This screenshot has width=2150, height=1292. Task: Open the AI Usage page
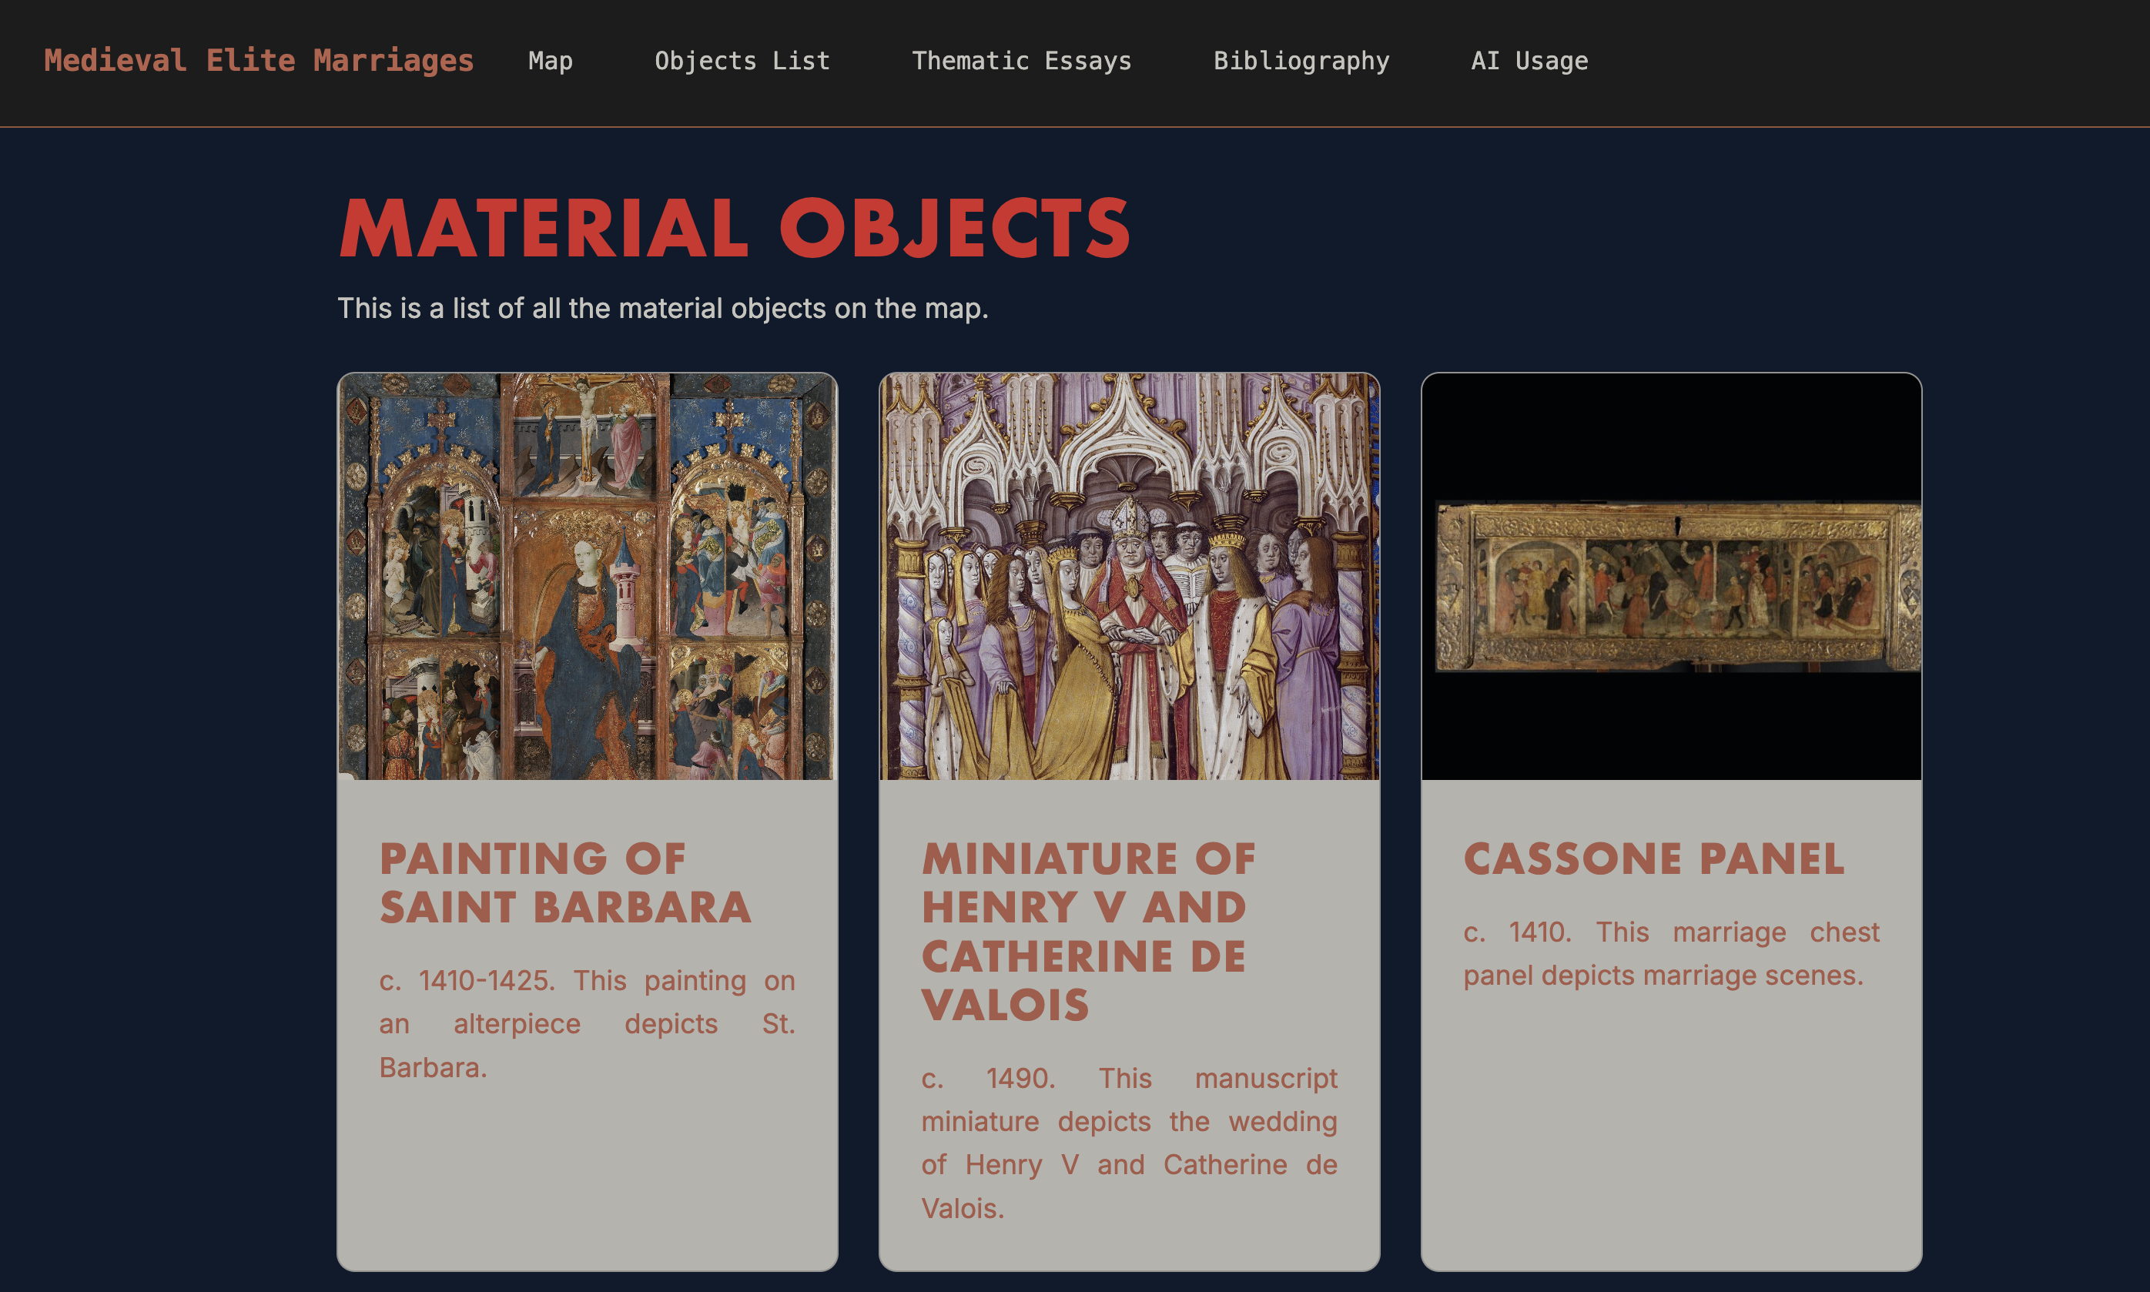coord(1529,61)
